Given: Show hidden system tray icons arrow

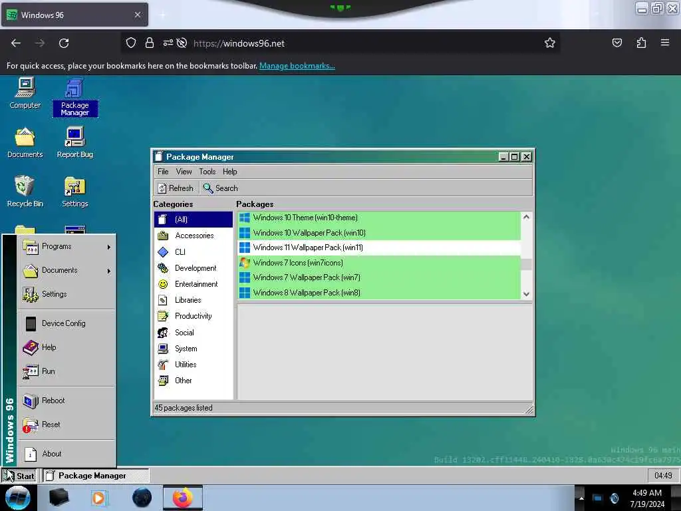Looking at the screenshot, I should [581, 498].
